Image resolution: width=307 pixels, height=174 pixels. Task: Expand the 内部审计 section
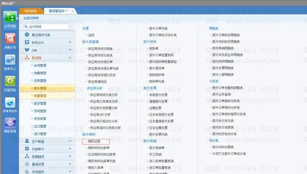tap(70, 149)
